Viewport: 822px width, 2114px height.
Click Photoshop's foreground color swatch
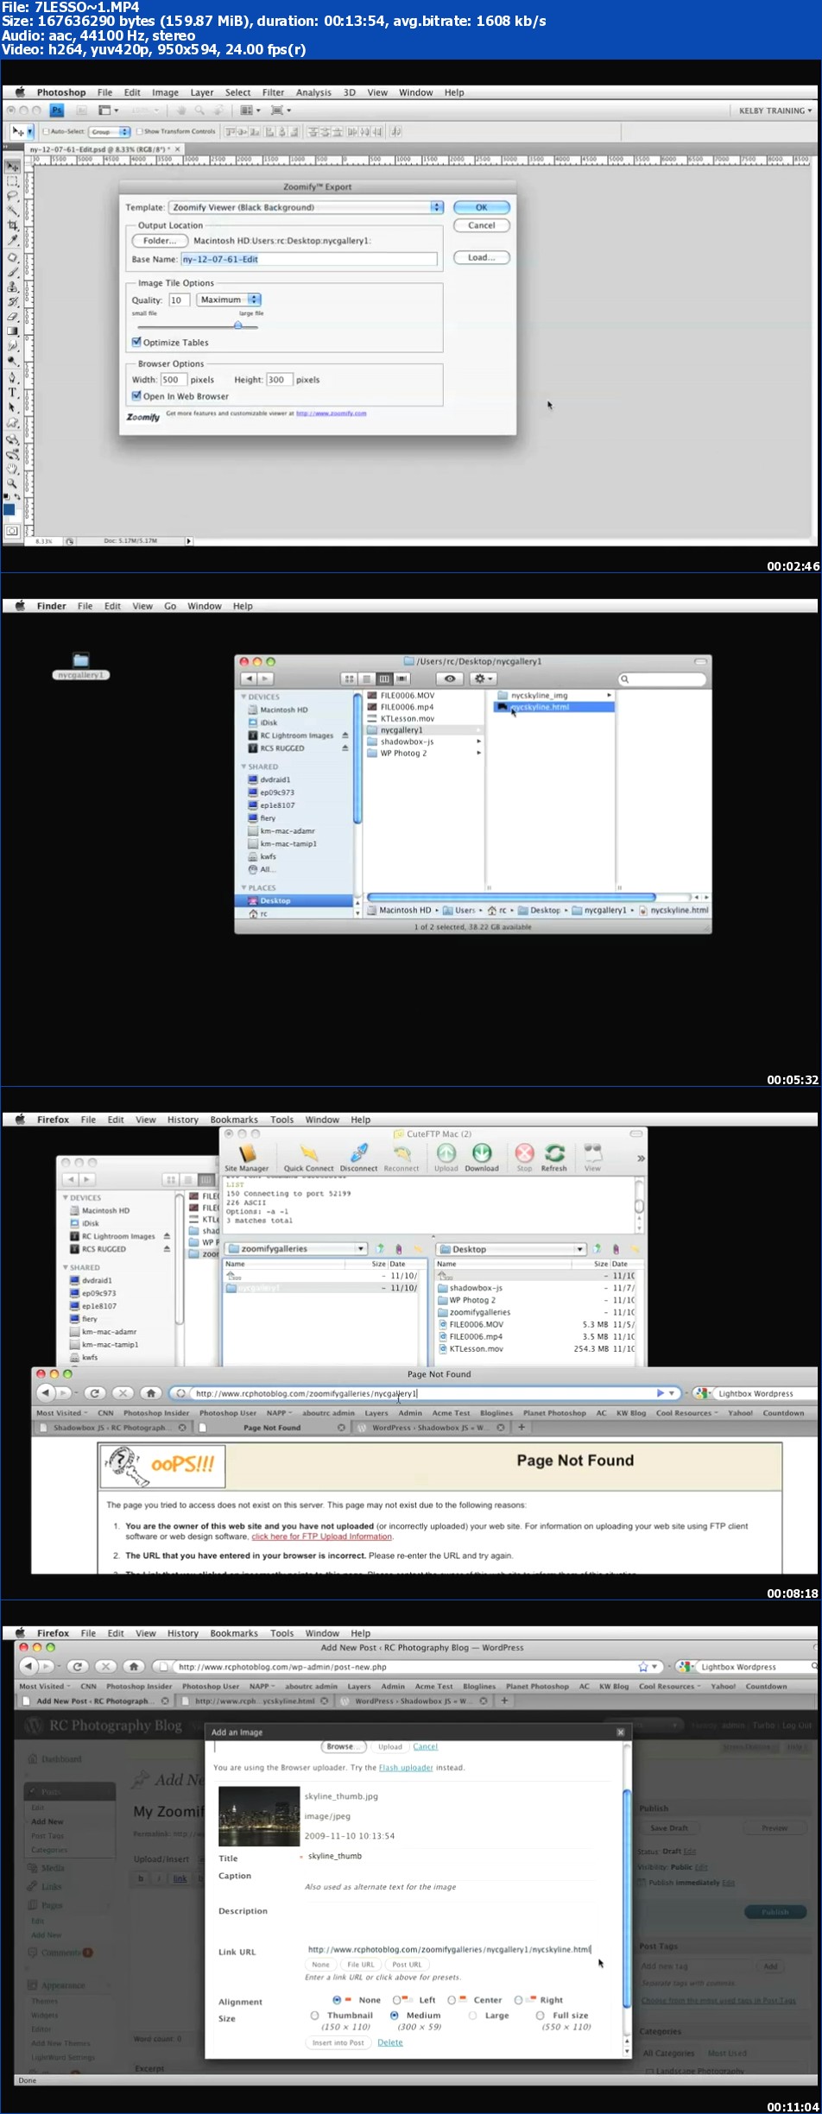click(x=9, y=509)
